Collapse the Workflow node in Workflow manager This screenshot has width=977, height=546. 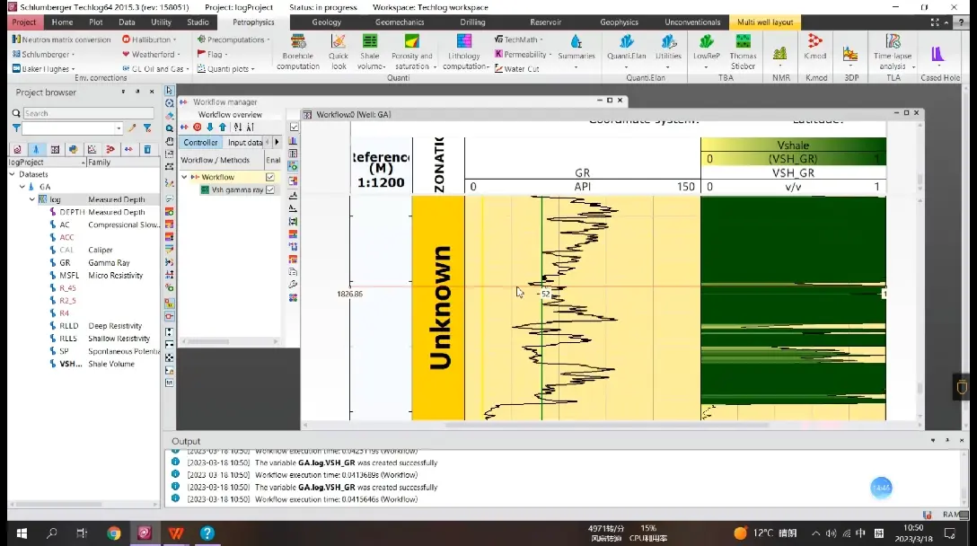tap(184, 177)
